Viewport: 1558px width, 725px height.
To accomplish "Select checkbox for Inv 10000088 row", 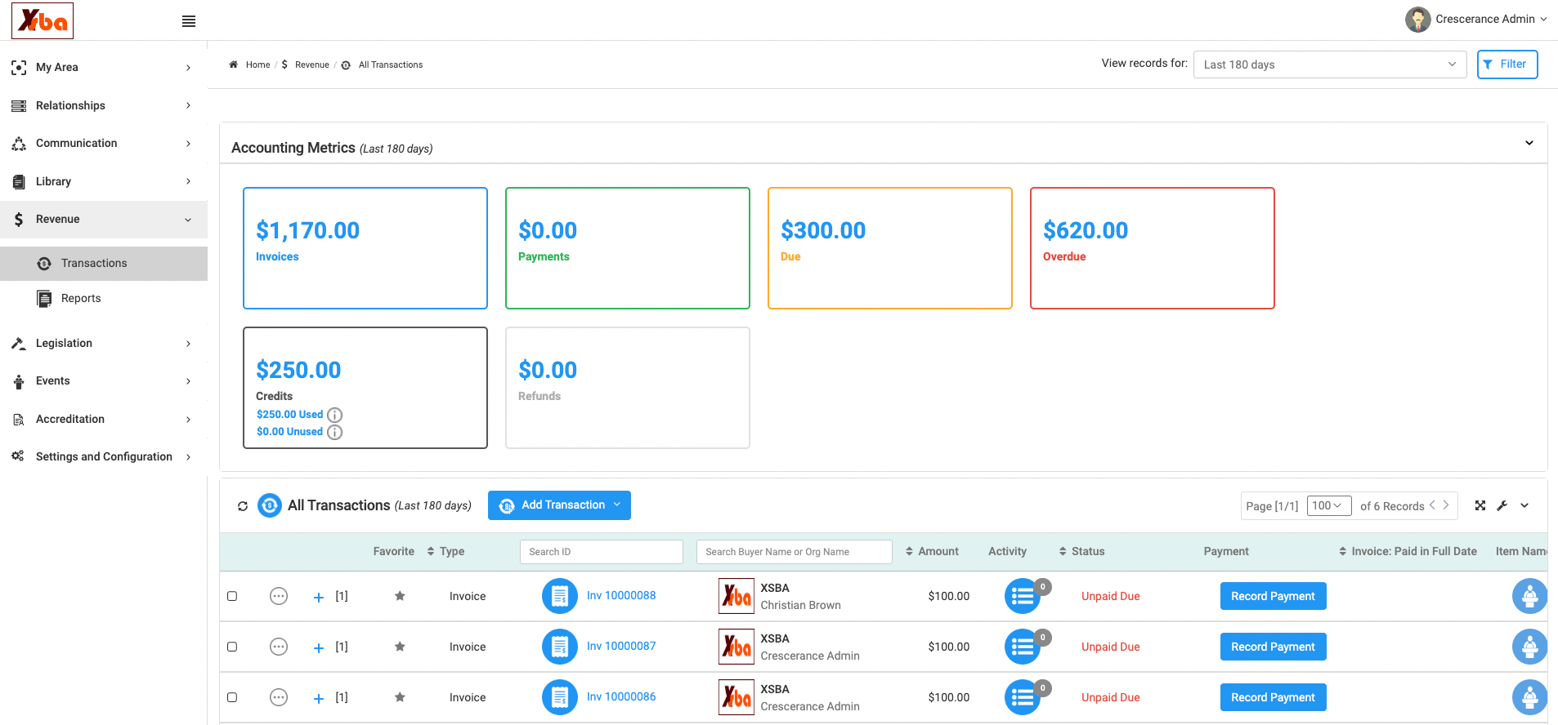I will pyautogui.click(x=232, y=596).
